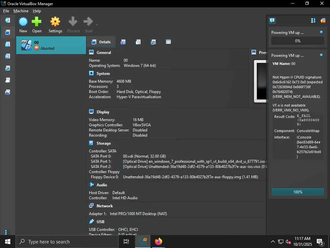
Task: Click the 100% progress bar
Action: coord(297,192)
